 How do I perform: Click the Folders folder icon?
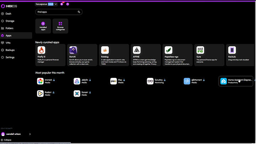point(2,28)
